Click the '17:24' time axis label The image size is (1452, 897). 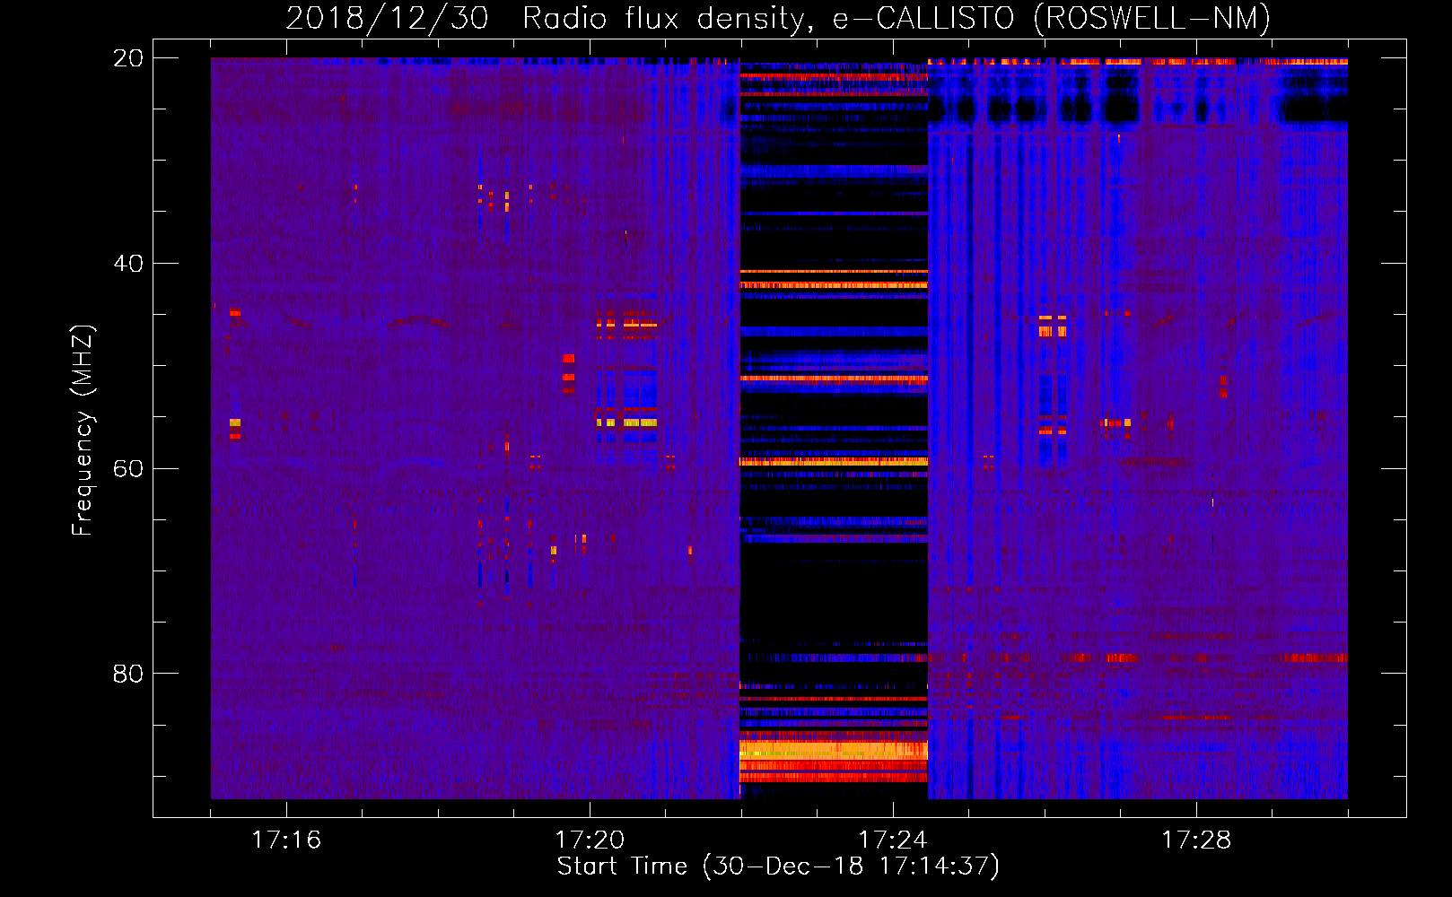point(893,840)
